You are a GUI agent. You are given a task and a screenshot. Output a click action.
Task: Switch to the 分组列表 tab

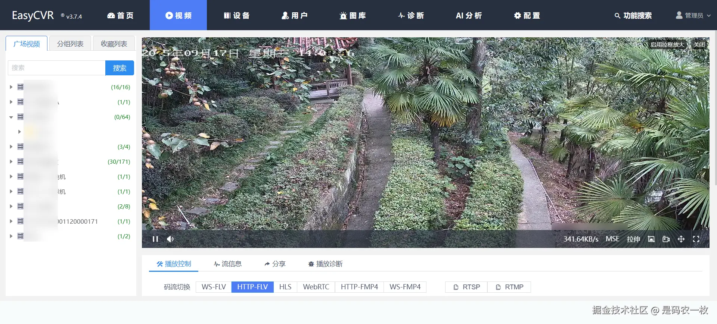pyautogui.click(x=70, y=44)
